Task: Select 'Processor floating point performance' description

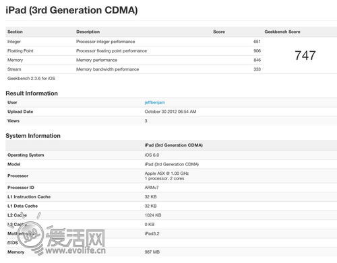Action: pyautogui.click(x=111, y=50)
